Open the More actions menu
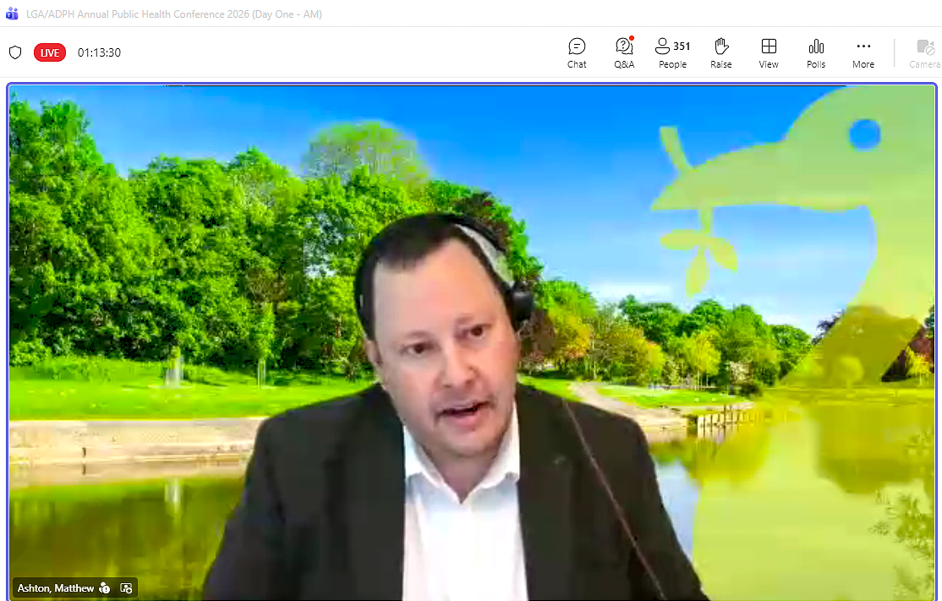Image resolution: width=942 pixels, height=601 pixels. [x=863, y=52]
